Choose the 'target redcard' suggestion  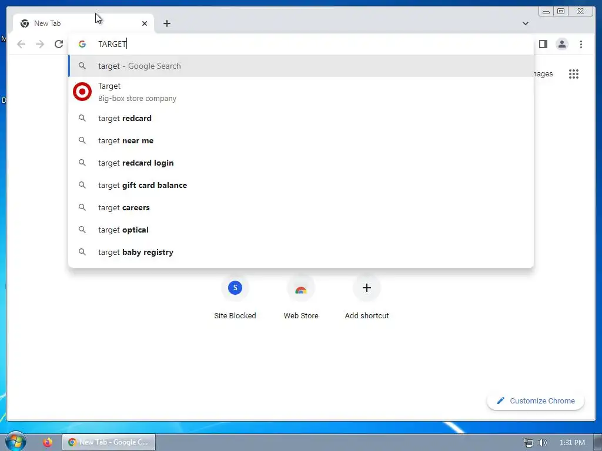301,118
